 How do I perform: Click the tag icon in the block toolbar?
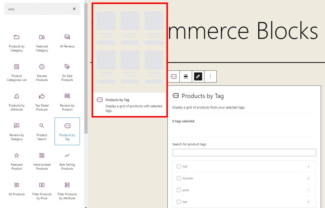173,77
